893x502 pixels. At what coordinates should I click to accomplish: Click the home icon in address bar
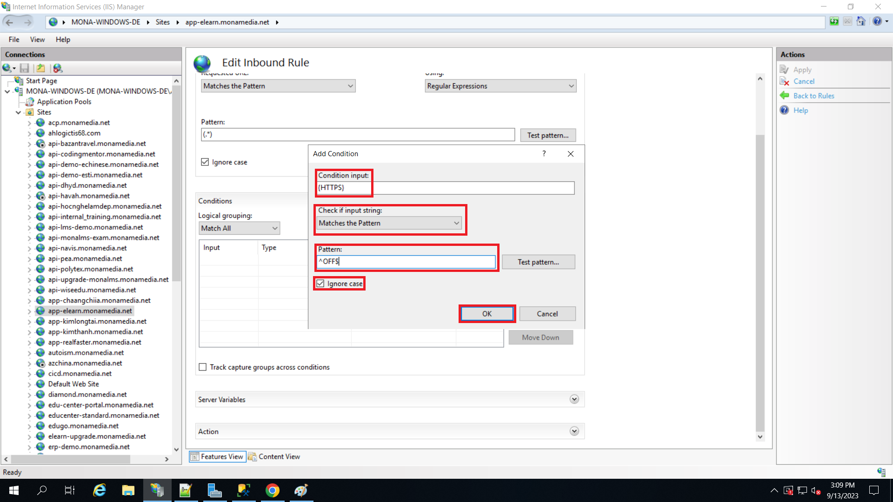click(861, 21)
